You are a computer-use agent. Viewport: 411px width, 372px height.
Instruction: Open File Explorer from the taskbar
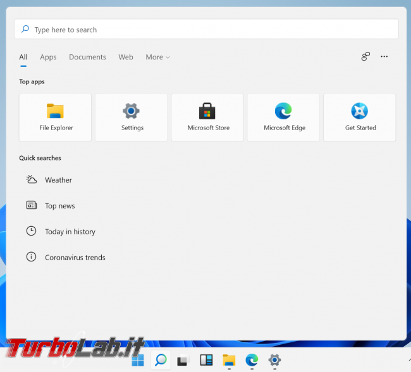(x=229, y=360)
